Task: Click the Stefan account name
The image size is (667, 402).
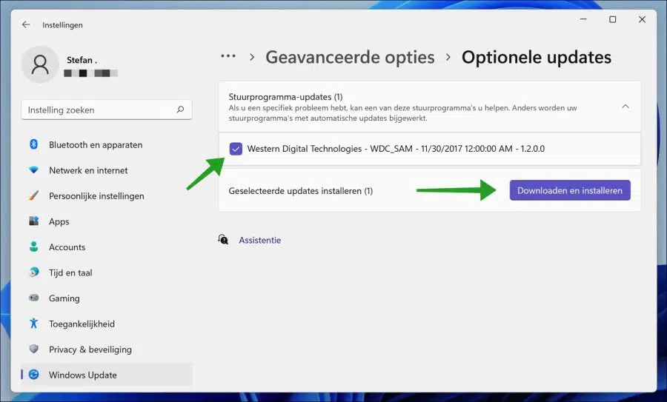Action: tap(82, 60)
